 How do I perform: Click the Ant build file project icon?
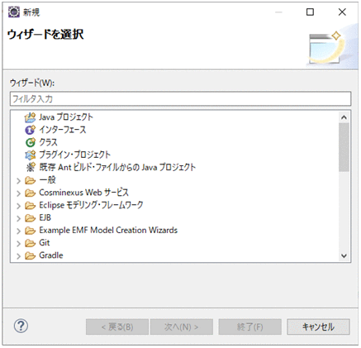click(x=31, y=167)
